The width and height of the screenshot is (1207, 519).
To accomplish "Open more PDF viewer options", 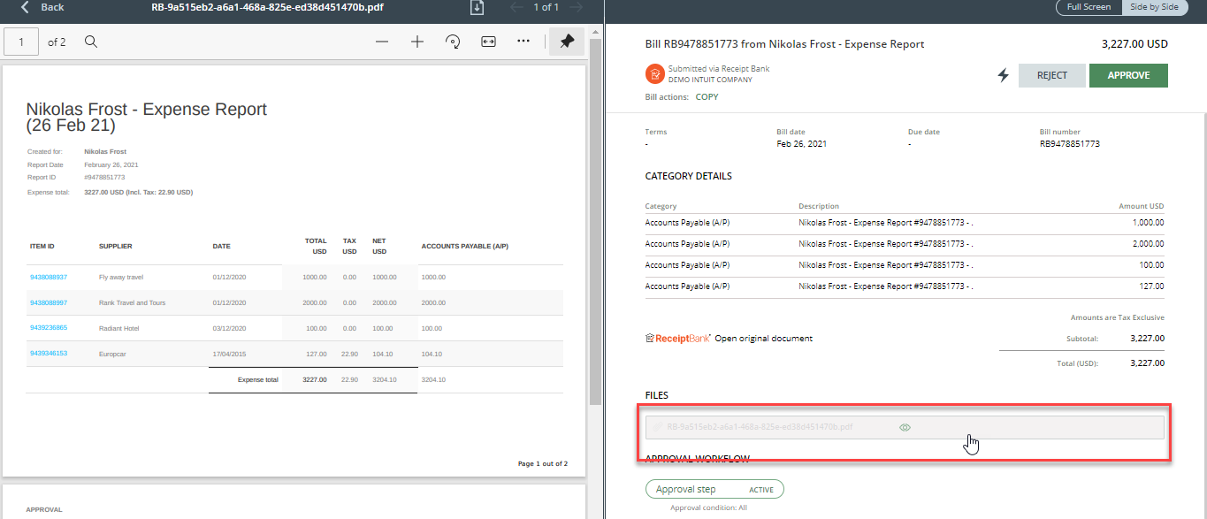I will [523, 42].
